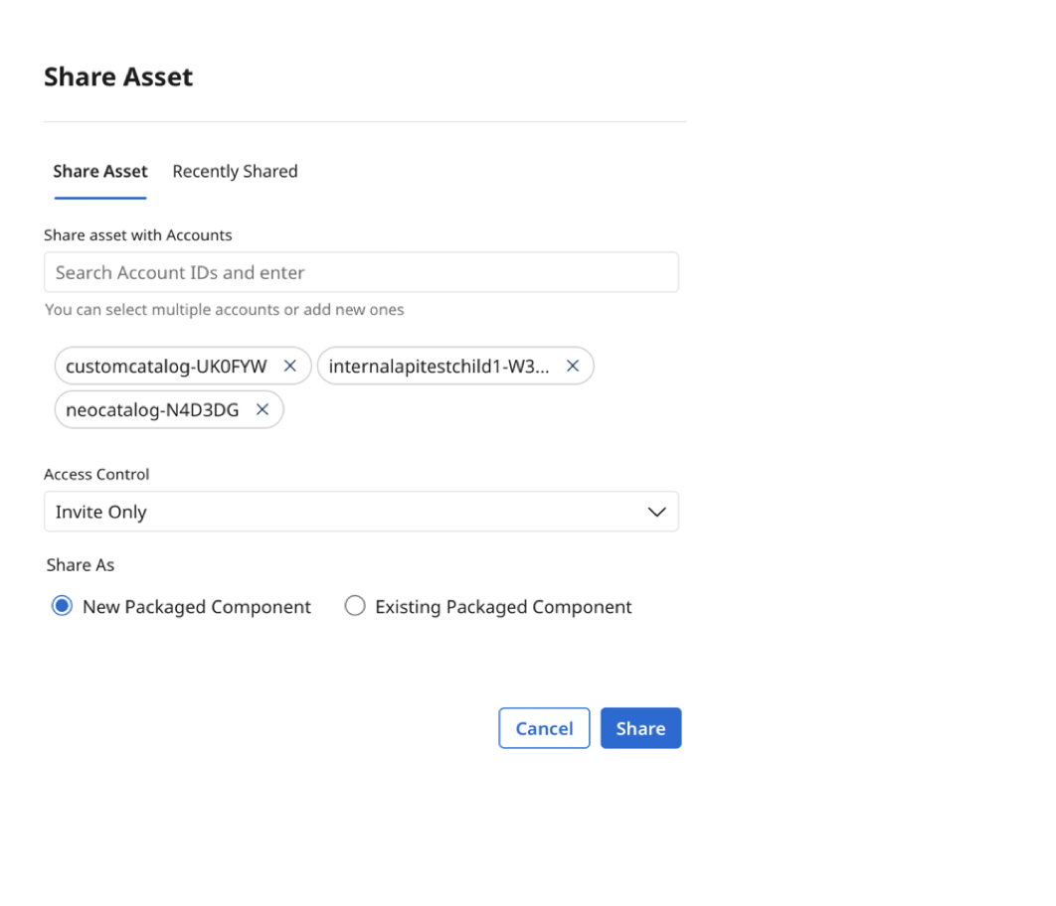Click the neocatalog-N4D3DG chip text
Viewport: 1056px width, 906px height.
(152, 410)
